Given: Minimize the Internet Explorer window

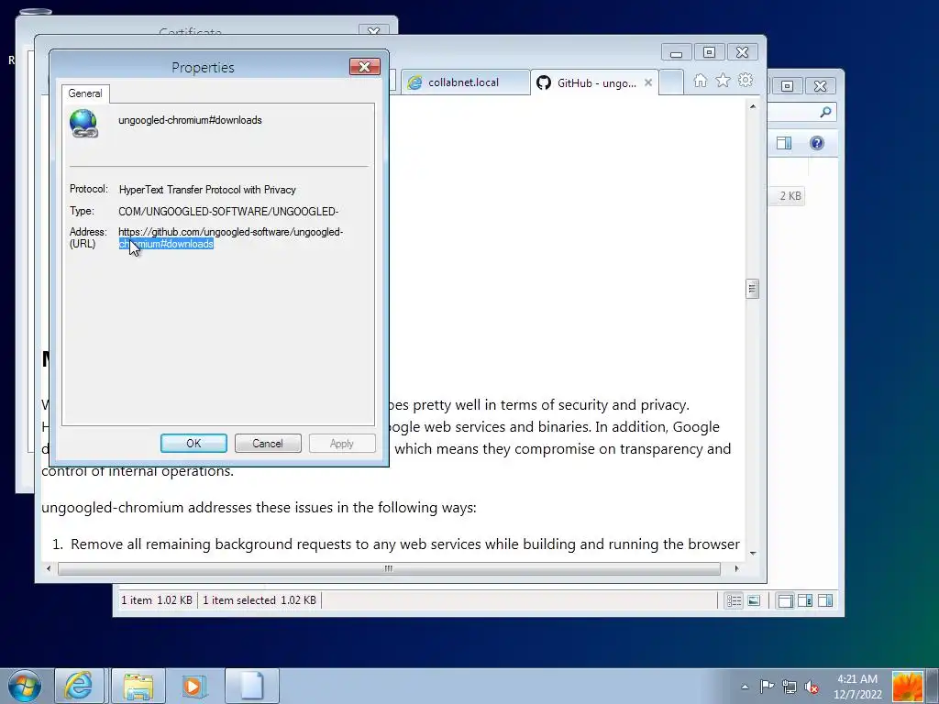Looking at the screenshot, I should coord(676,52).
